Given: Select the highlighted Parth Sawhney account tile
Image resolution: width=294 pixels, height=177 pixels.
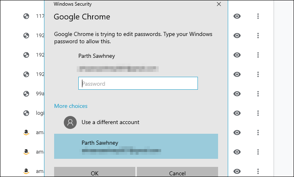Looking at the screenshot, I should tap(136, 146).
